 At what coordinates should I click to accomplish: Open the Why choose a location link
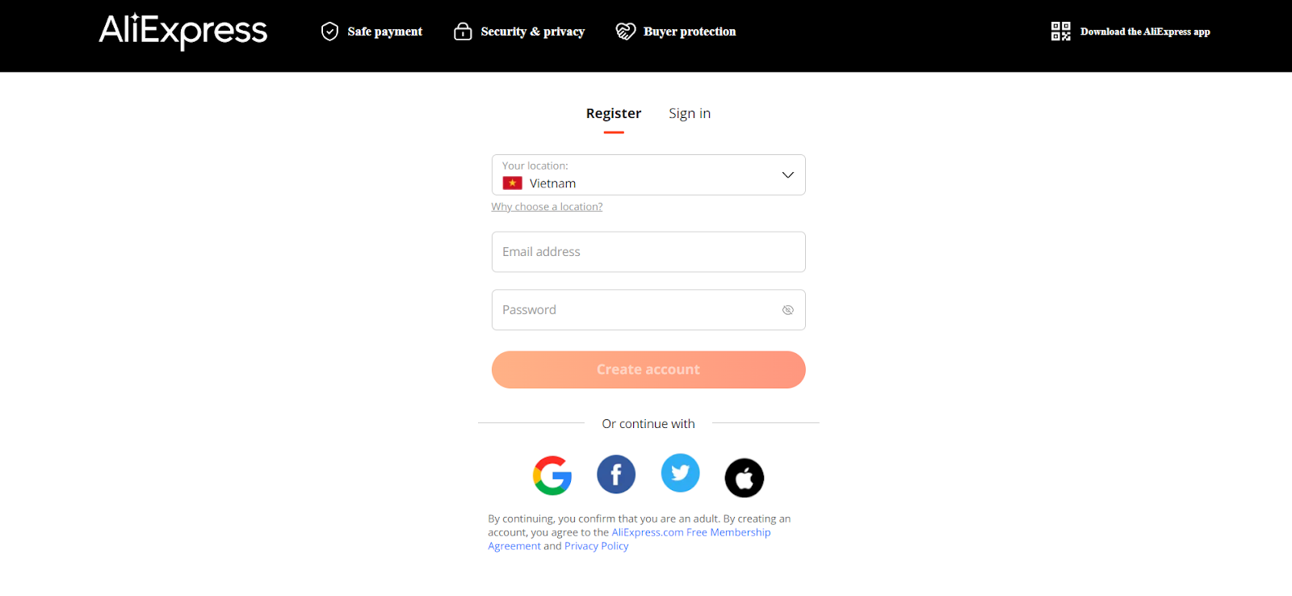[546, 206]
